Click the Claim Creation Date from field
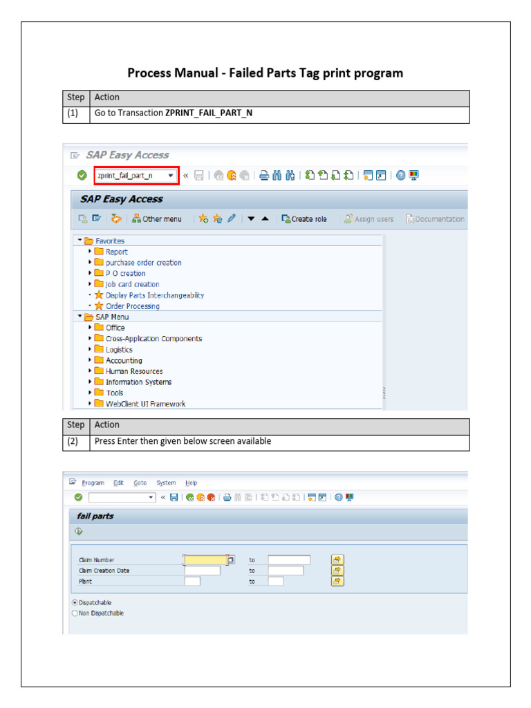 pos(203,570)
